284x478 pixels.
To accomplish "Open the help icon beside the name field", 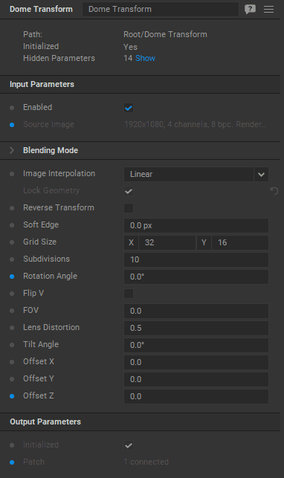I will [250, 9].
